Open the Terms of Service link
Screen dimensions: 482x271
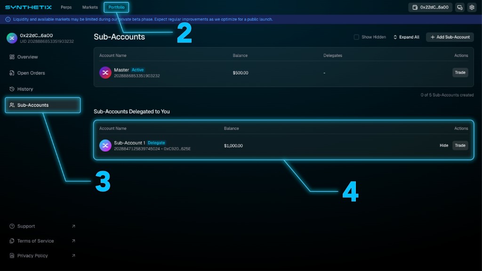click(x=35, y=241)
